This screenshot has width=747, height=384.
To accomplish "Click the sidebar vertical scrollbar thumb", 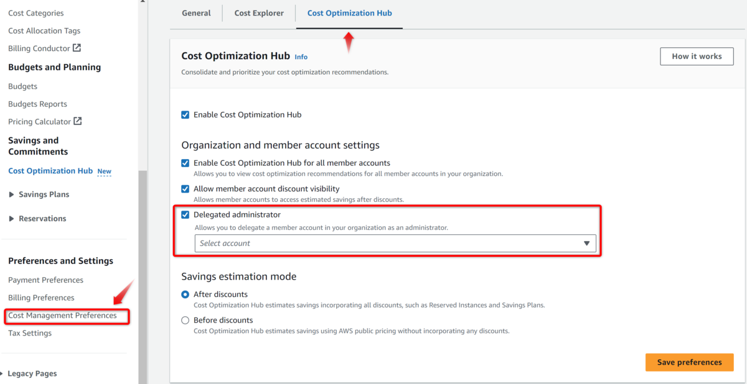I will pos(143,277).
